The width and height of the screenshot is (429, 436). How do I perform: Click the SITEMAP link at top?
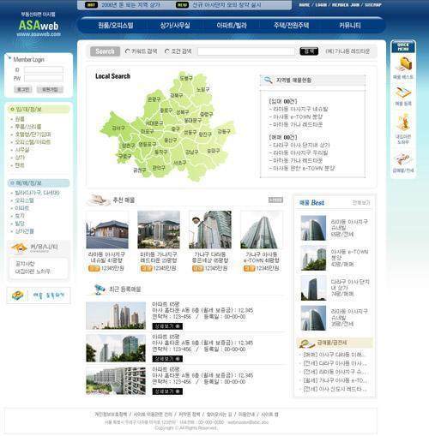(x=373, y=5)
